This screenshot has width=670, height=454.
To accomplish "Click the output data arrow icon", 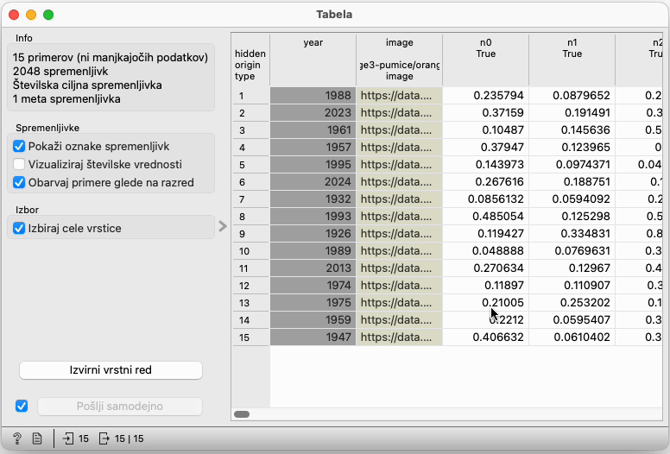I will click(x=104, y=438).
